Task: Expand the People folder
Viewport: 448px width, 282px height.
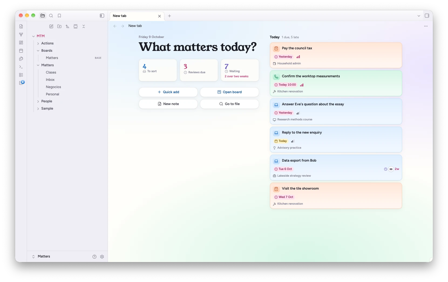Action: [38, 101]
